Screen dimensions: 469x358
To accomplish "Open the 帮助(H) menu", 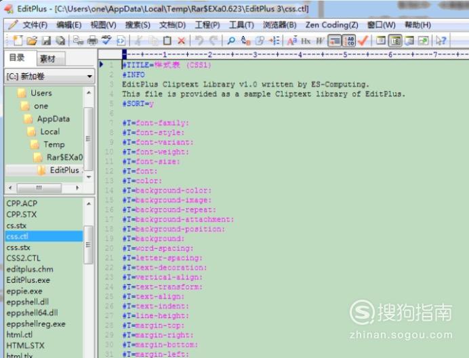I will click(x=417, y=25).
